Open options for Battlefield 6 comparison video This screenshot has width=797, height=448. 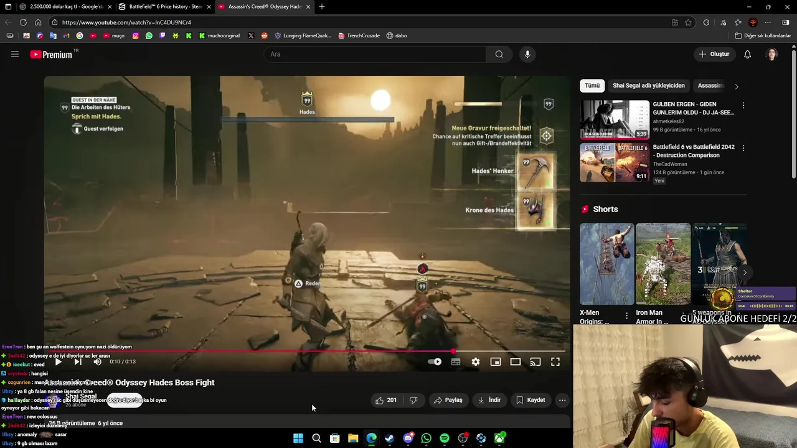[x=743, y=149]
